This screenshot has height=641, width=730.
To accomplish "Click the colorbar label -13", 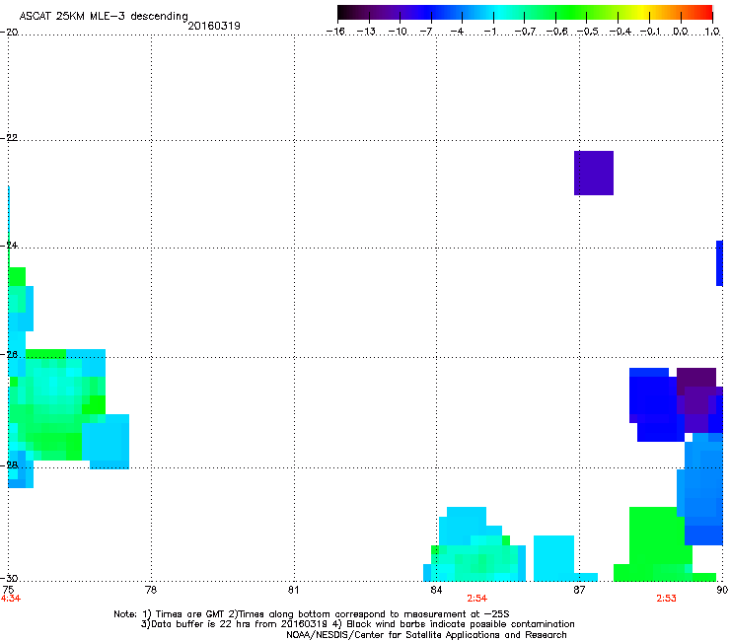I will (x=366, y=32).
